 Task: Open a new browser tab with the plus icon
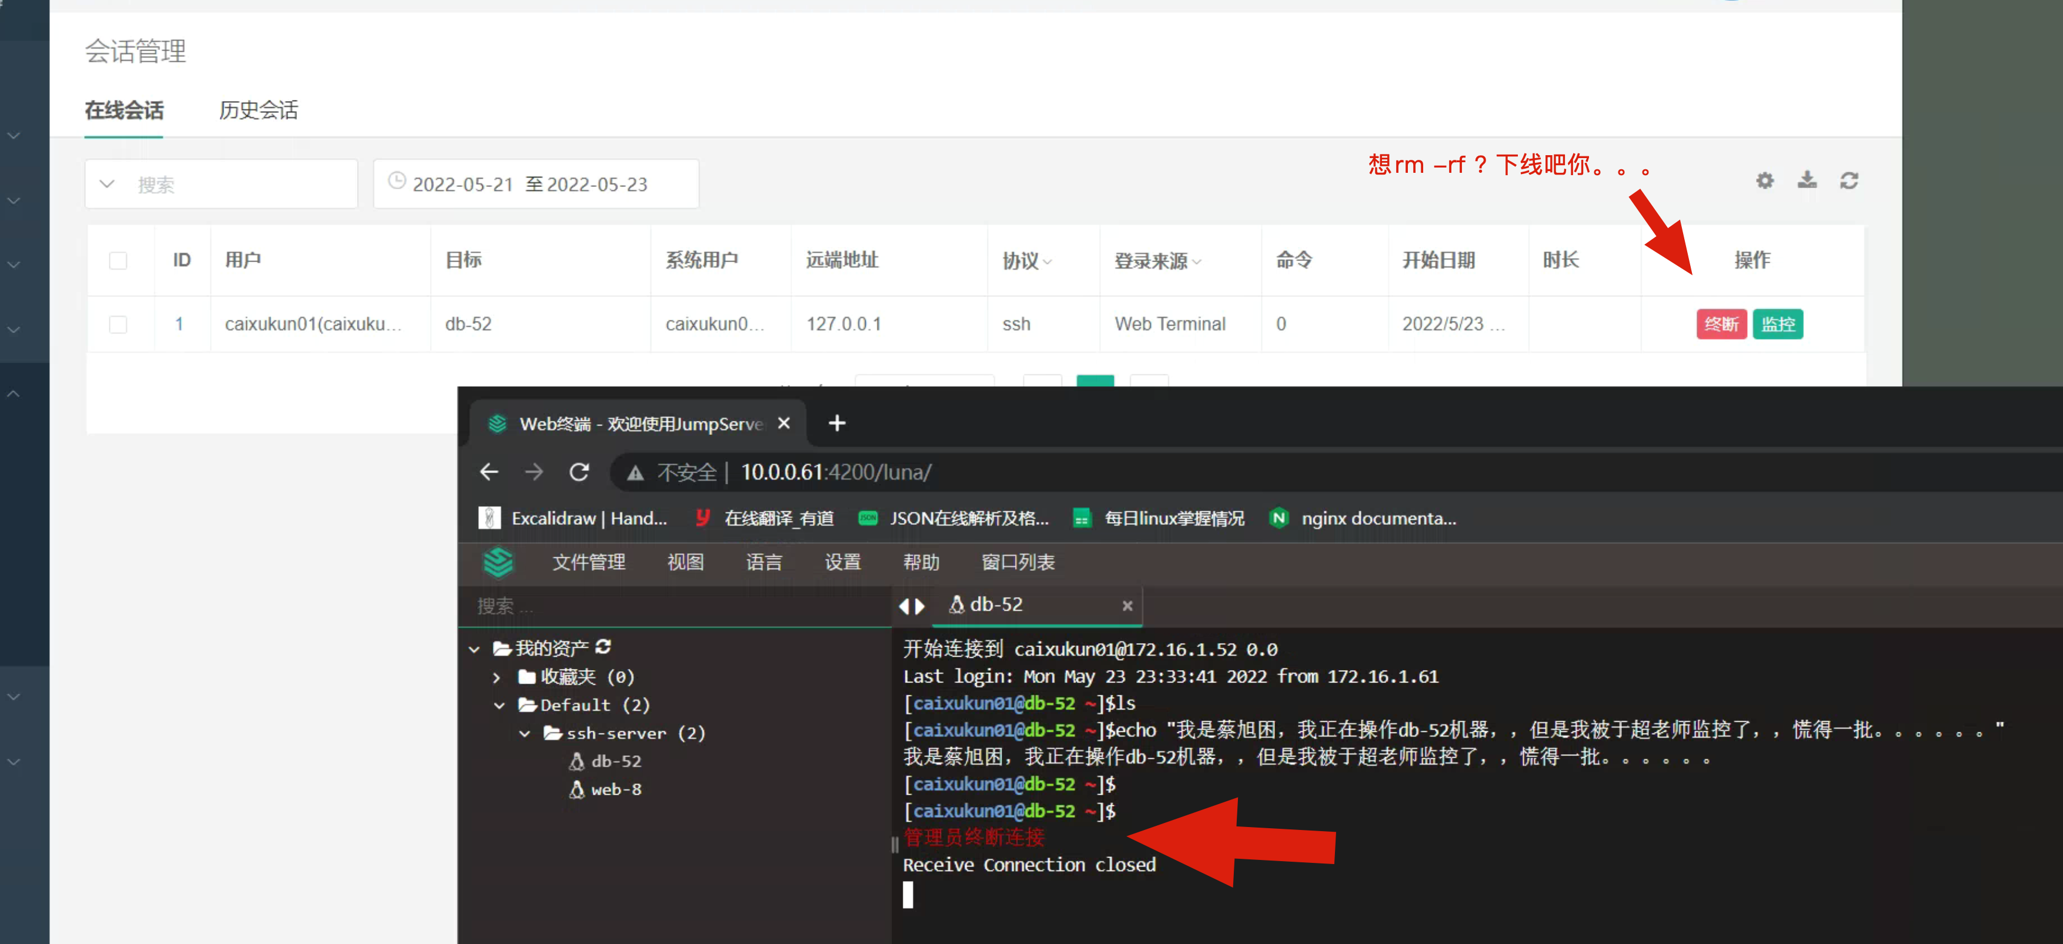click(x=837, y=424)
